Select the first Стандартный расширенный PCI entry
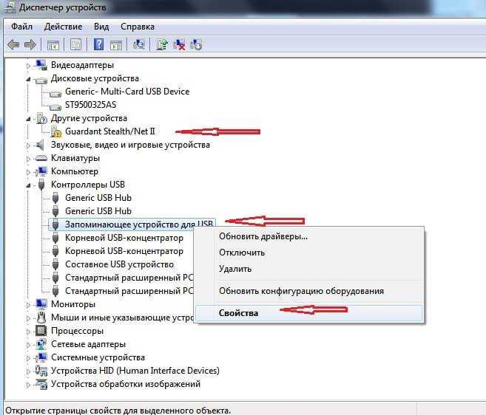Screen dimensions: 486x415 (x=129, y=278)
